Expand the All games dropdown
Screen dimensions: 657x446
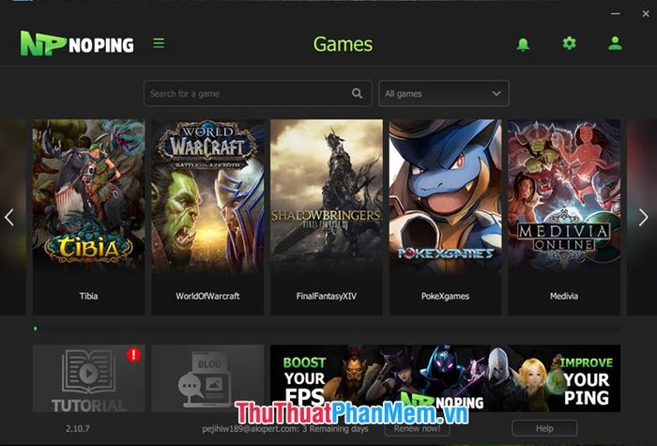click(x=444, y=94)
